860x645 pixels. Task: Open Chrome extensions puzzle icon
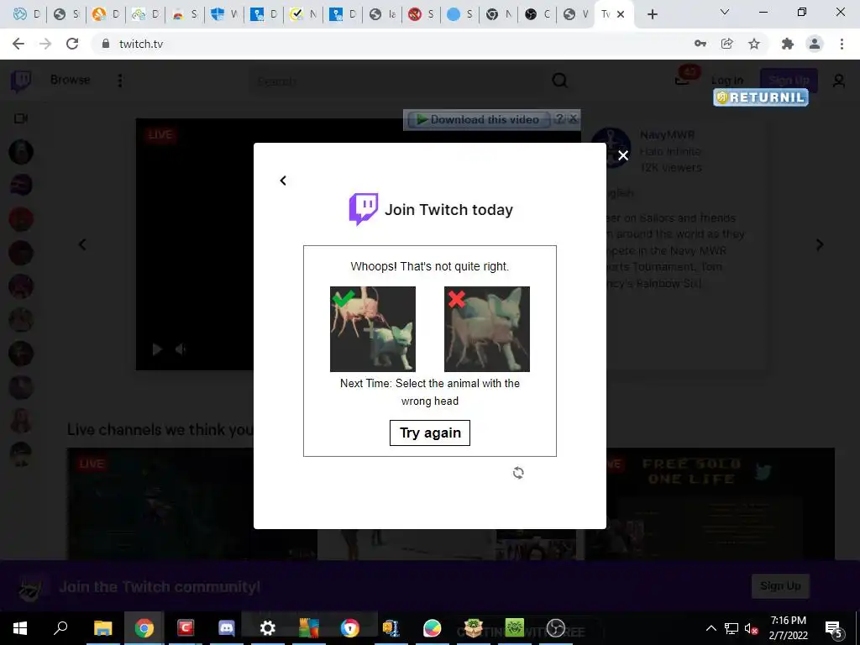tap(788, 44)
